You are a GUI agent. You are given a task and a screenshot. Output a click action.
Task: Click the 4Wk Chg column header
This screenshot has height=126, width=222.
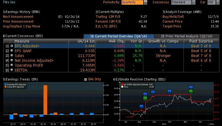(x=110, y=41)
